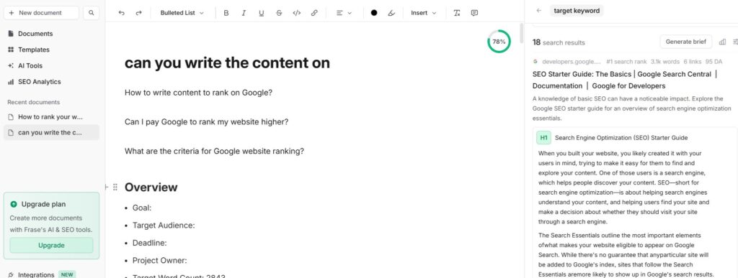Open recent document 'can you write the c...'
Screen dimensions: 738x278
[x=51, y=132]
